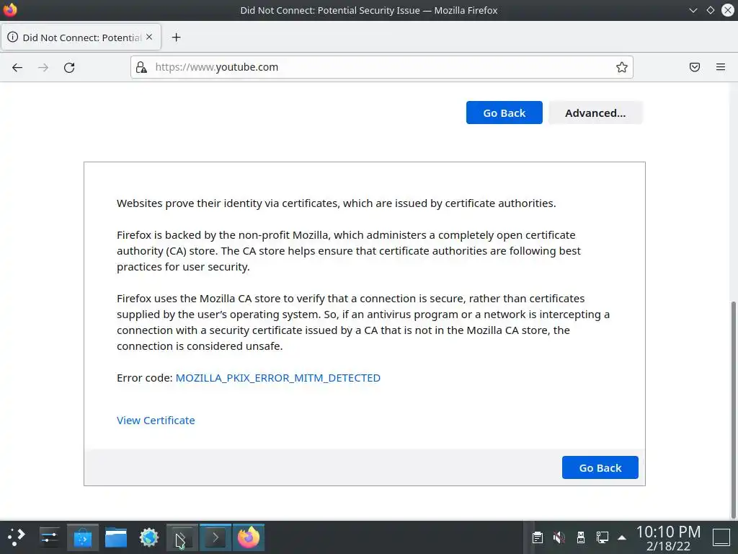Click the Go Back button below certificate info
The image size is (738, 554).
click(600, 467)
